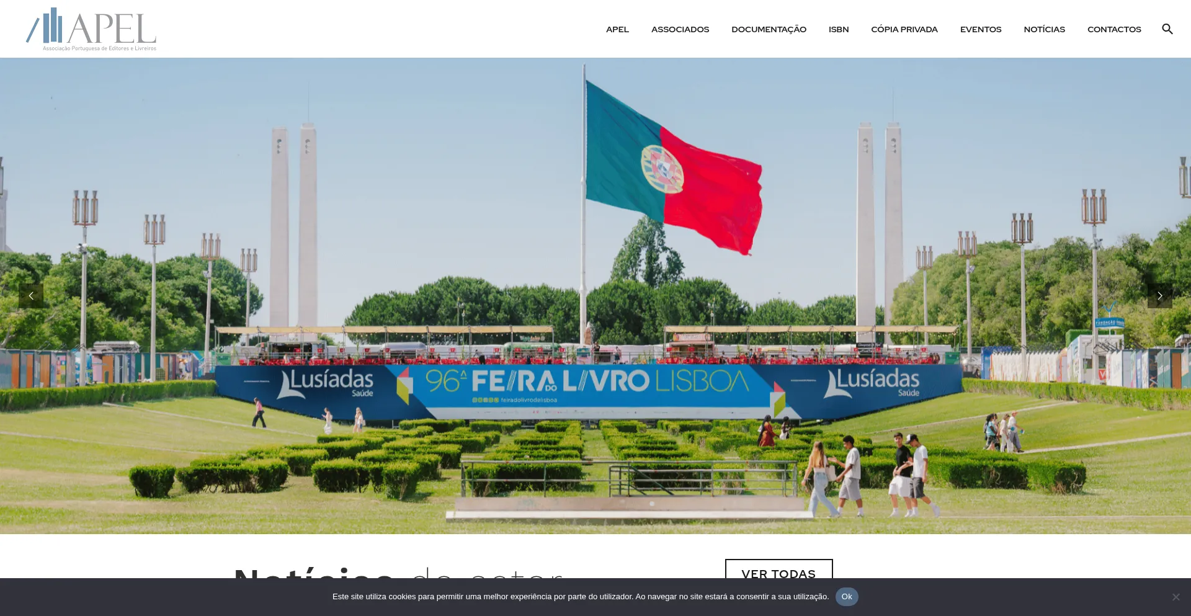Open the DOCUMENTAÇÃO menu item

click(769, 29)
